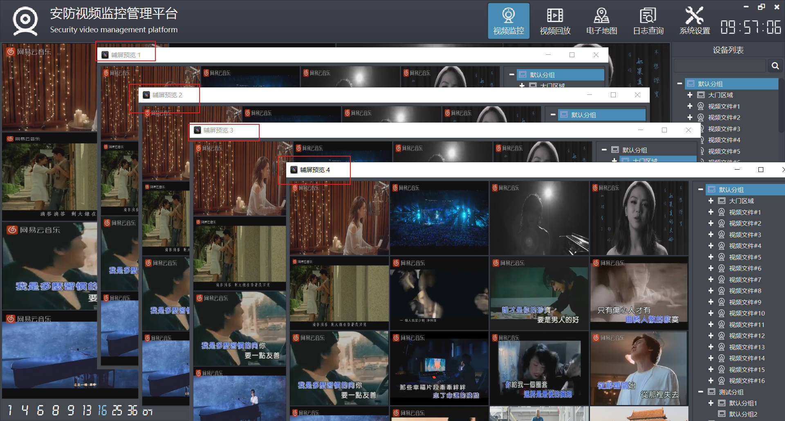The width and height of the screenshot is (785, 421).
Task: Go to the 日志查询 log query tab
Action: coord(648,21)
